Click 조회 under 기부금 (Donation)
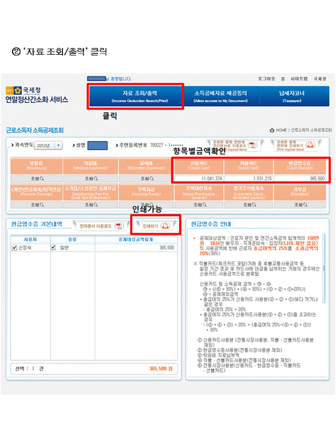The image size is (336, 448). (x=300, y=205)
